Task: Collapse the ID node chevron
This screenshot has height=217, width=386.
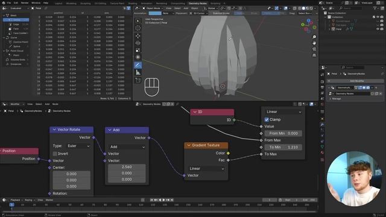Action: coord(195,112)
